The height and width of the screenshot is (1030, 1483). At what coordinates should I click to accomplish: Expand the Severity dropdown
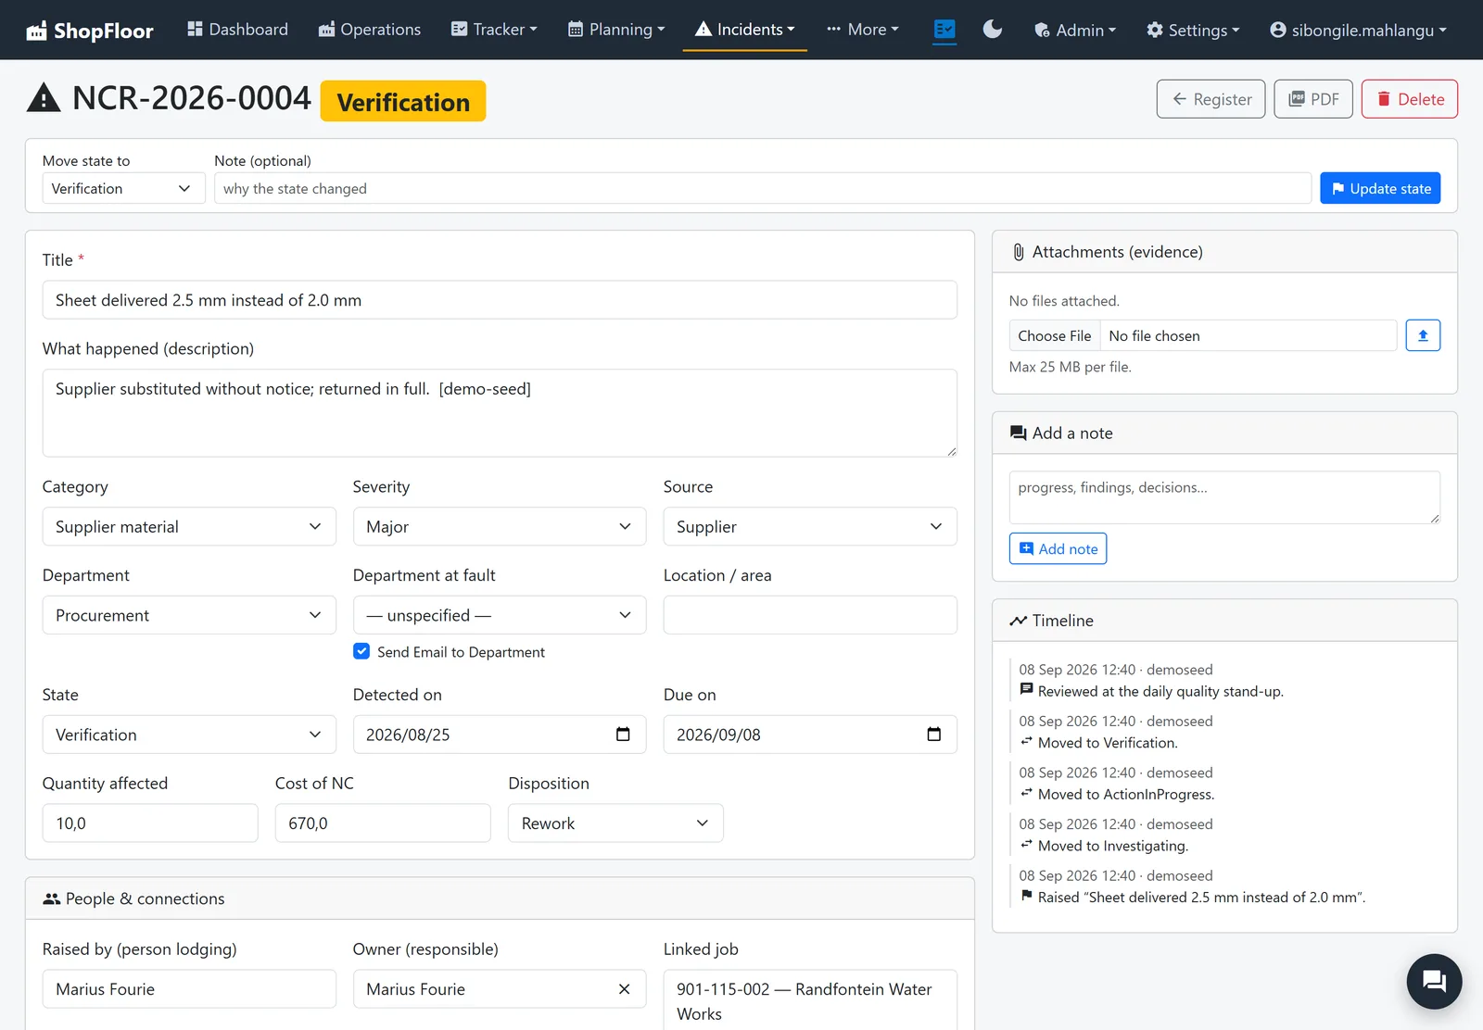[500, 526]
